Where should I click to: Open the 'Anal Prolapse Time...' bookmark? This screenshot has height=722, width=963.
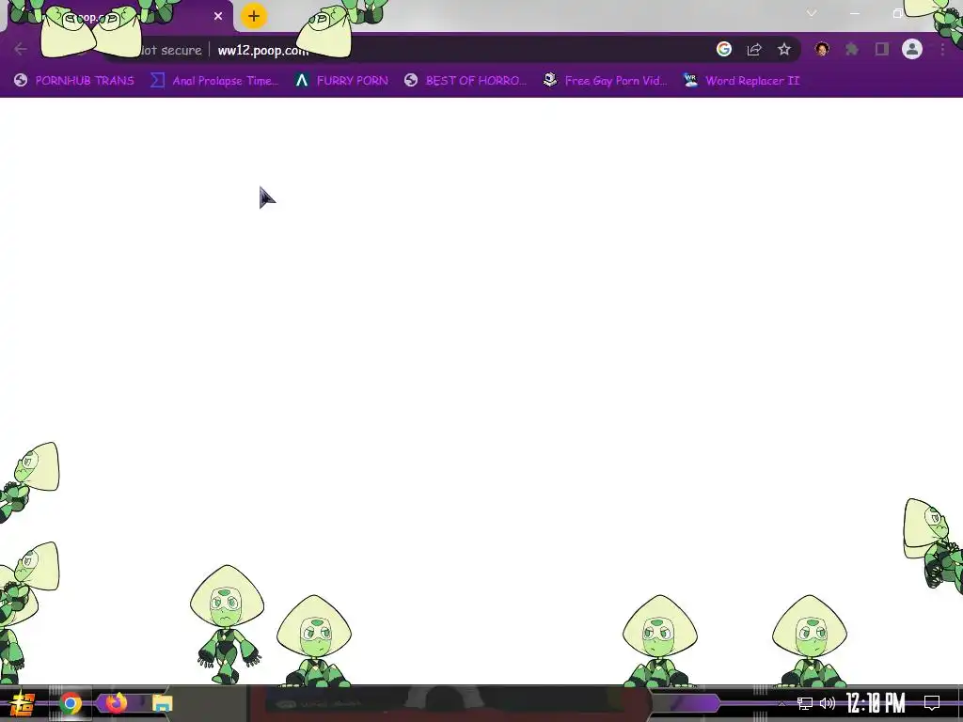(214, 81)
